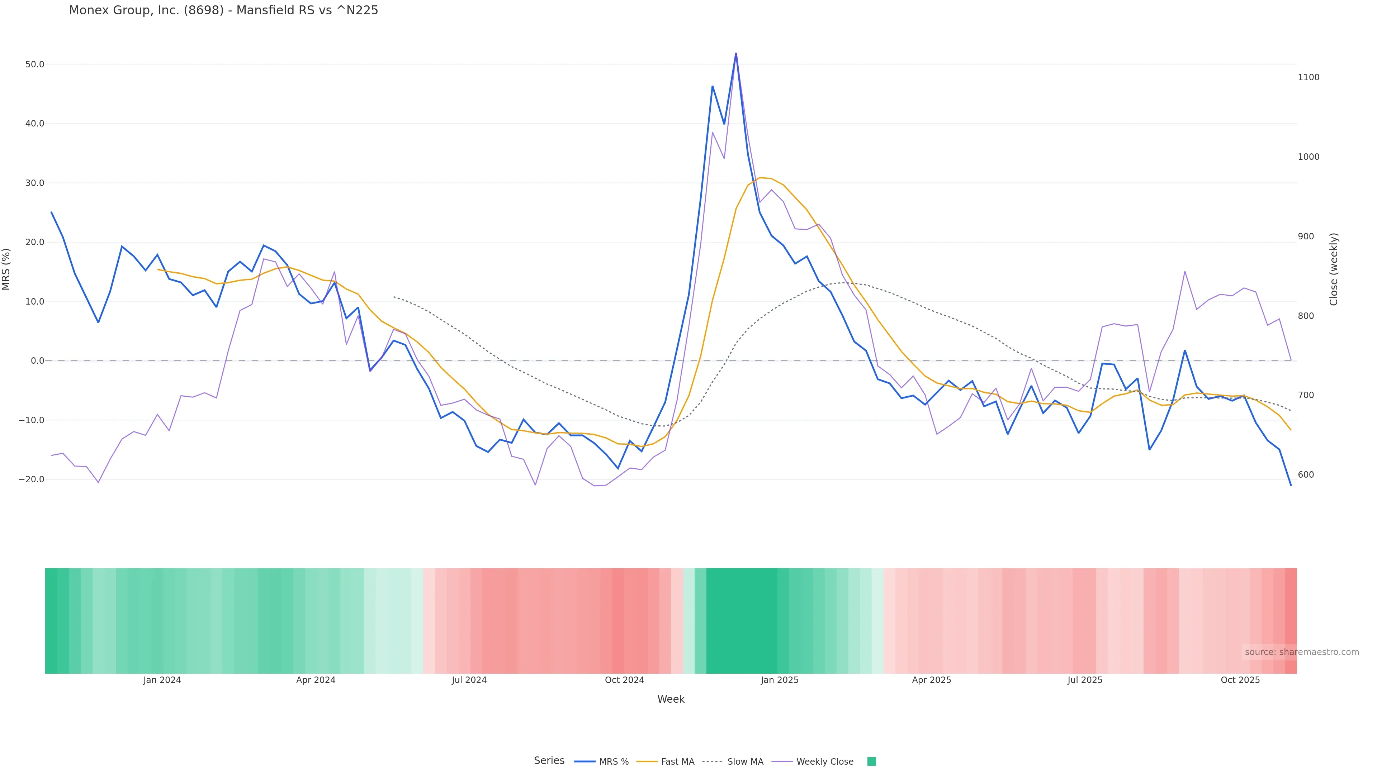Click the blue MRS % legend line icon
This screenshot has height=774, width=1377.
[585, 762]
